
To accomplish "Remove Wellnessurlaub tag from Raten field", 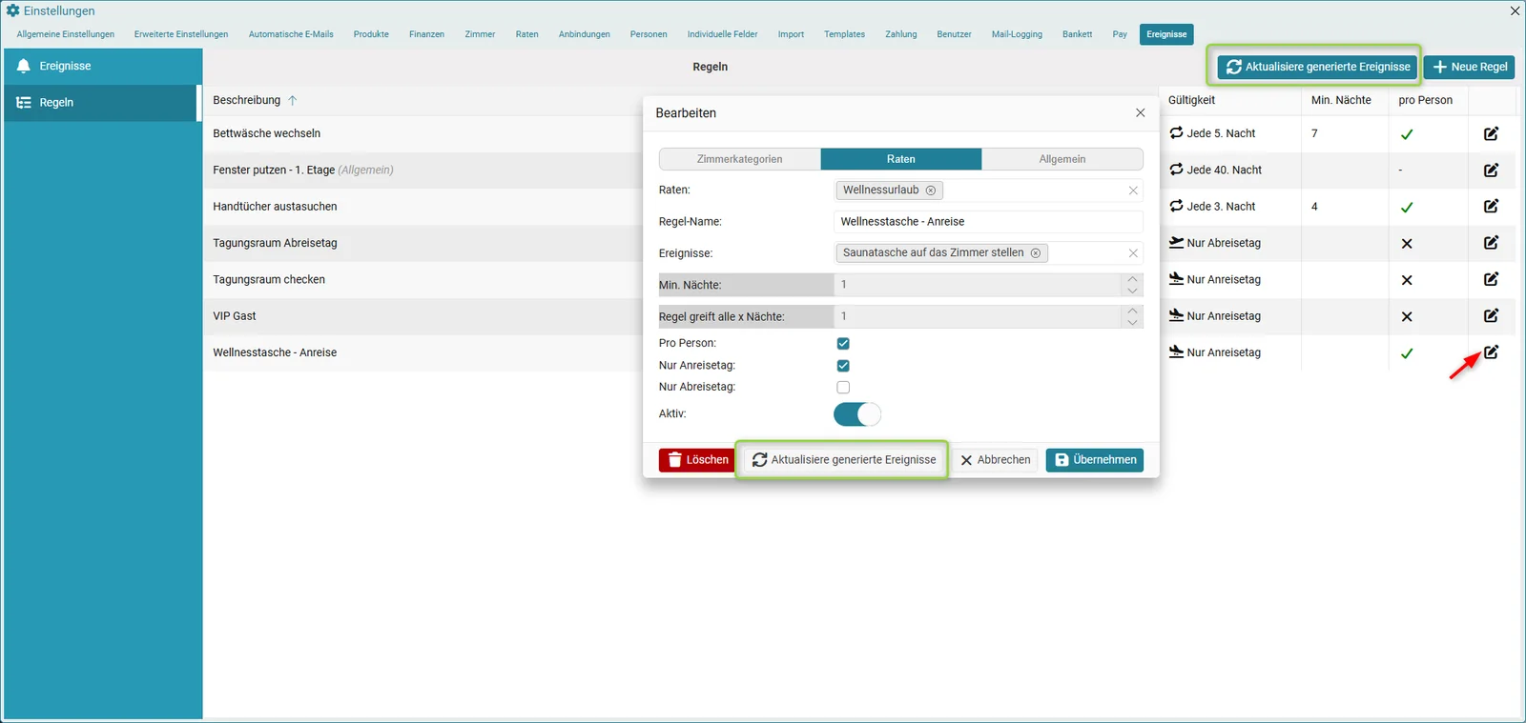I will point(931,190).
